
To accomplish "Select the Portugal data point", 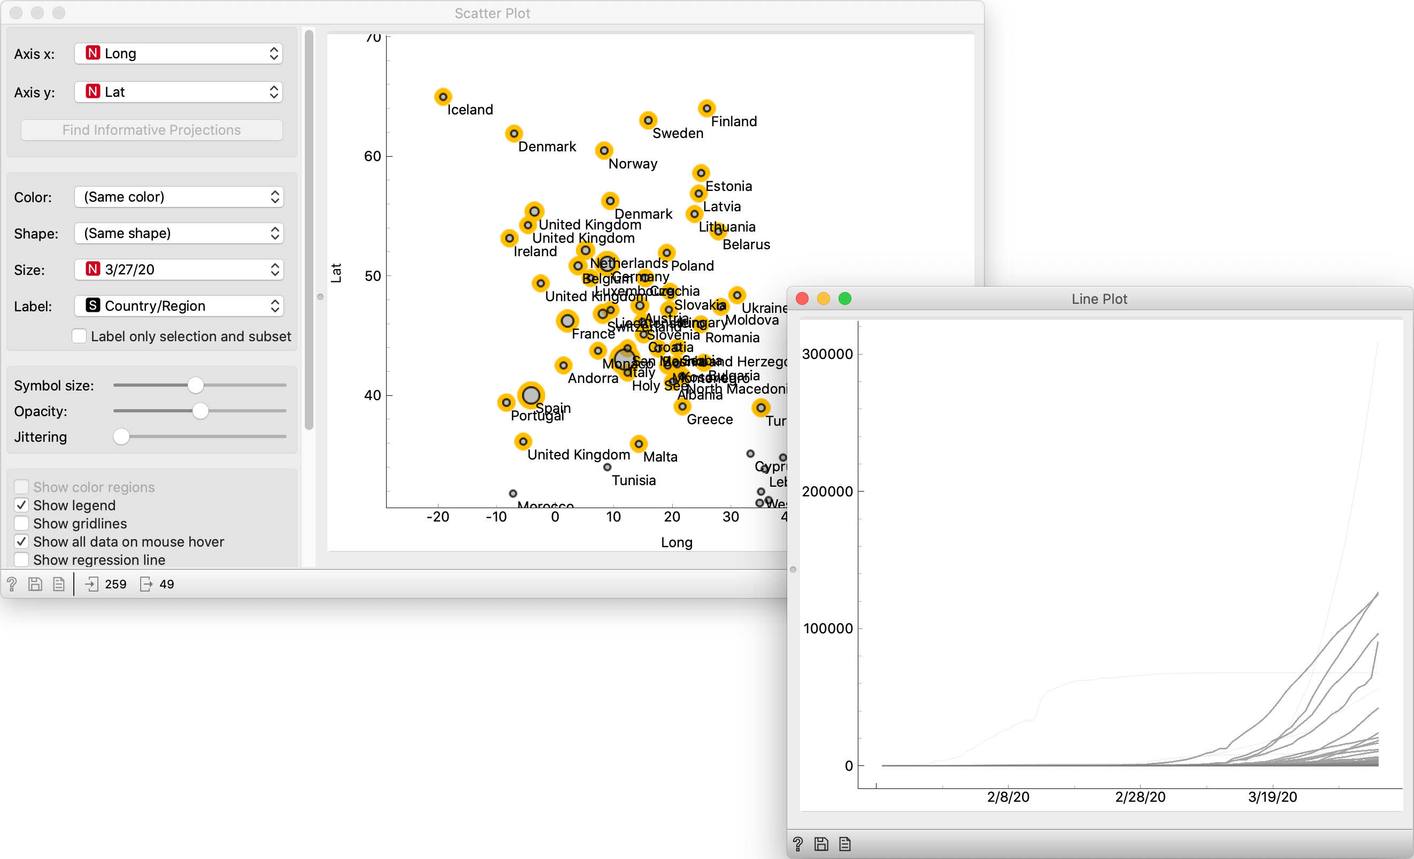I will coord(506,402).
